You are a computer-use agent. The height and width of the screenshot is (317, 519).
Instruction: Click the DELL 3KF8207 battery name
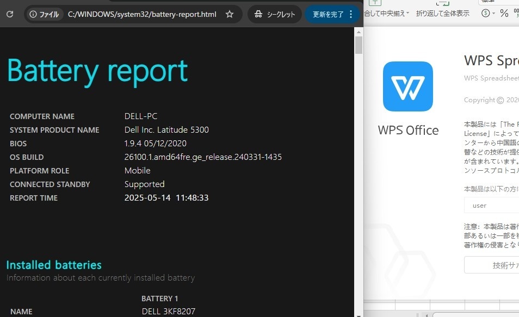pos(169,312)
